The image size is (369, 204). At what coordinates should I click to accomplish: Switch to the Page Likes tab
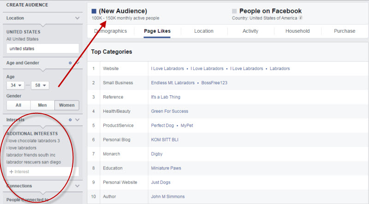pos(157,31)
